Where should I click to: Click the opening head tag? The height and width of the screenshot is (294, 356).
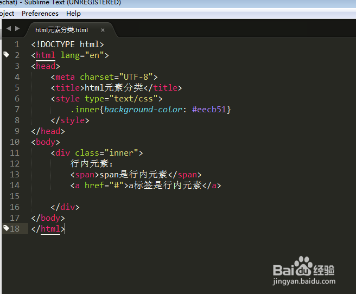tap(46, 66)
